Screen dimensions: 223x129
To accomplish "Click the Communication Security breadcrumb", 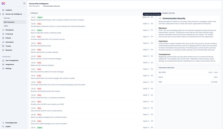I will pyautogui.click(x=51, y=6).
